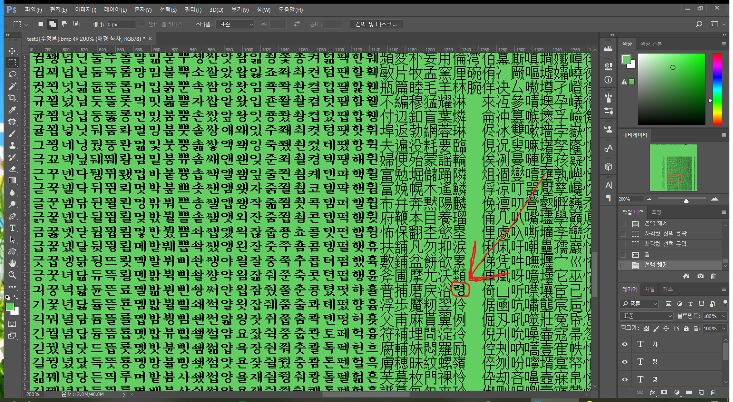The image size is (733, 402).
Task: Create a new snapshot with the camera icon
Action: (701, 276)
